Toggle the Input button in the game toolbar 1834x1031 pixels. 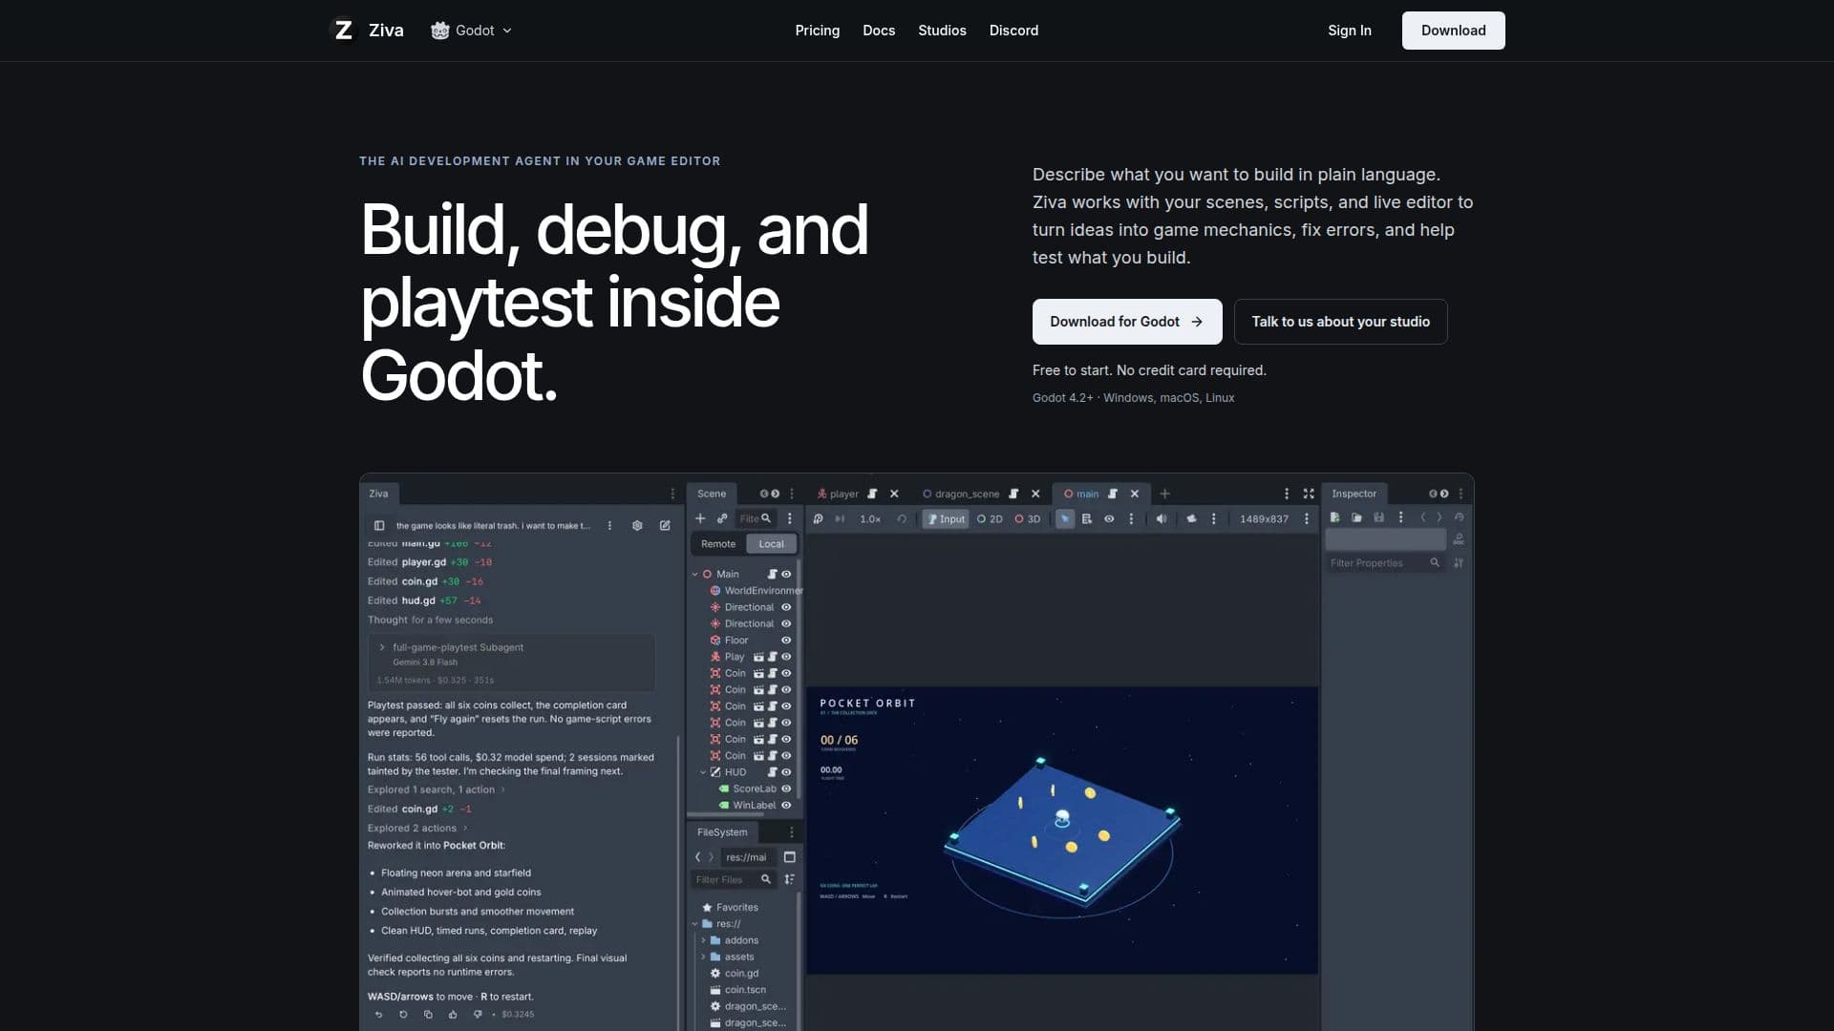pos(946,518)
